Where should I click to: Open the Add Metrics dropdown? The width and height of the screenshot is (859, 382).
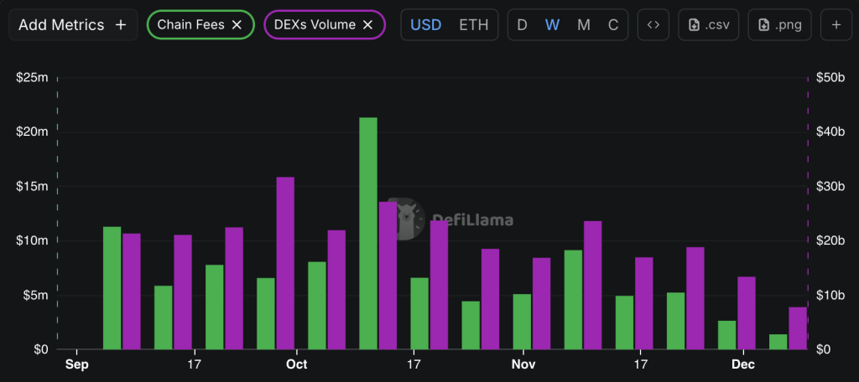(62, 25)
